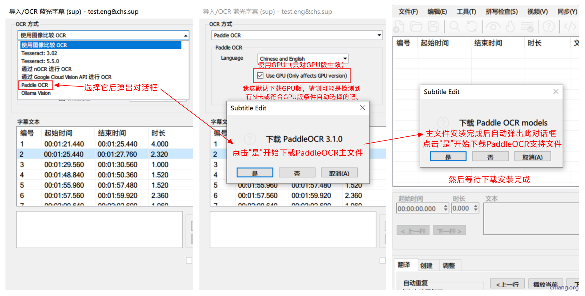The height and width of the screenshot is (296, 585).
Task: Select row 2 starting 00:01:25.440 in the left window
Action: pyautogui.click(x=105, y=154)
